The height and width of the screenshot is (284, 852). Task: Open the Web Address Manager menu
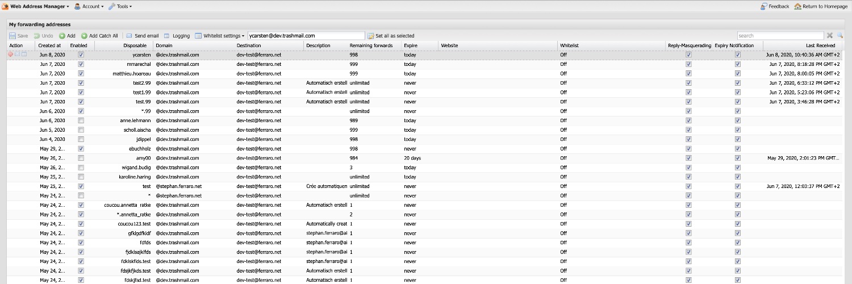pos(36,6)
